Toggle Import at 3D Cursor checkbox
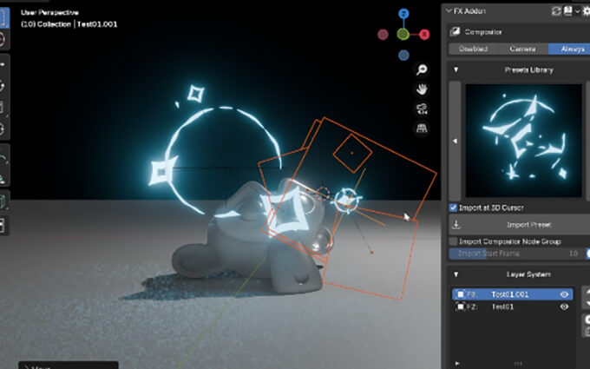 pos(453,208)
